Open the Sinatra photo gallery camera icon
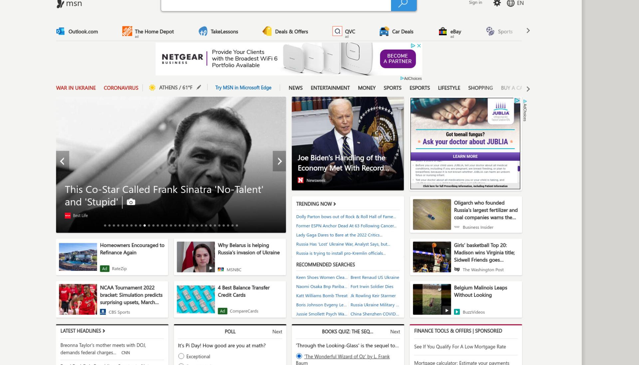 point(131,202)
